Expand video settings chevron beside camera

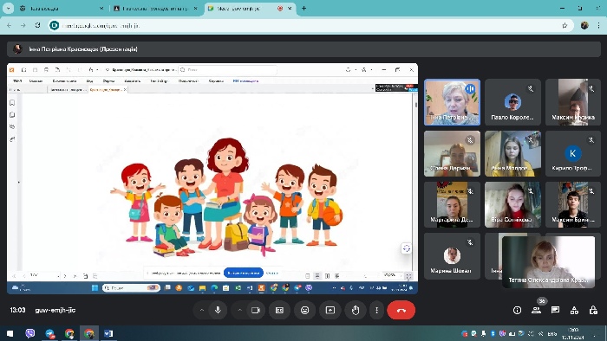coord(239,310)
